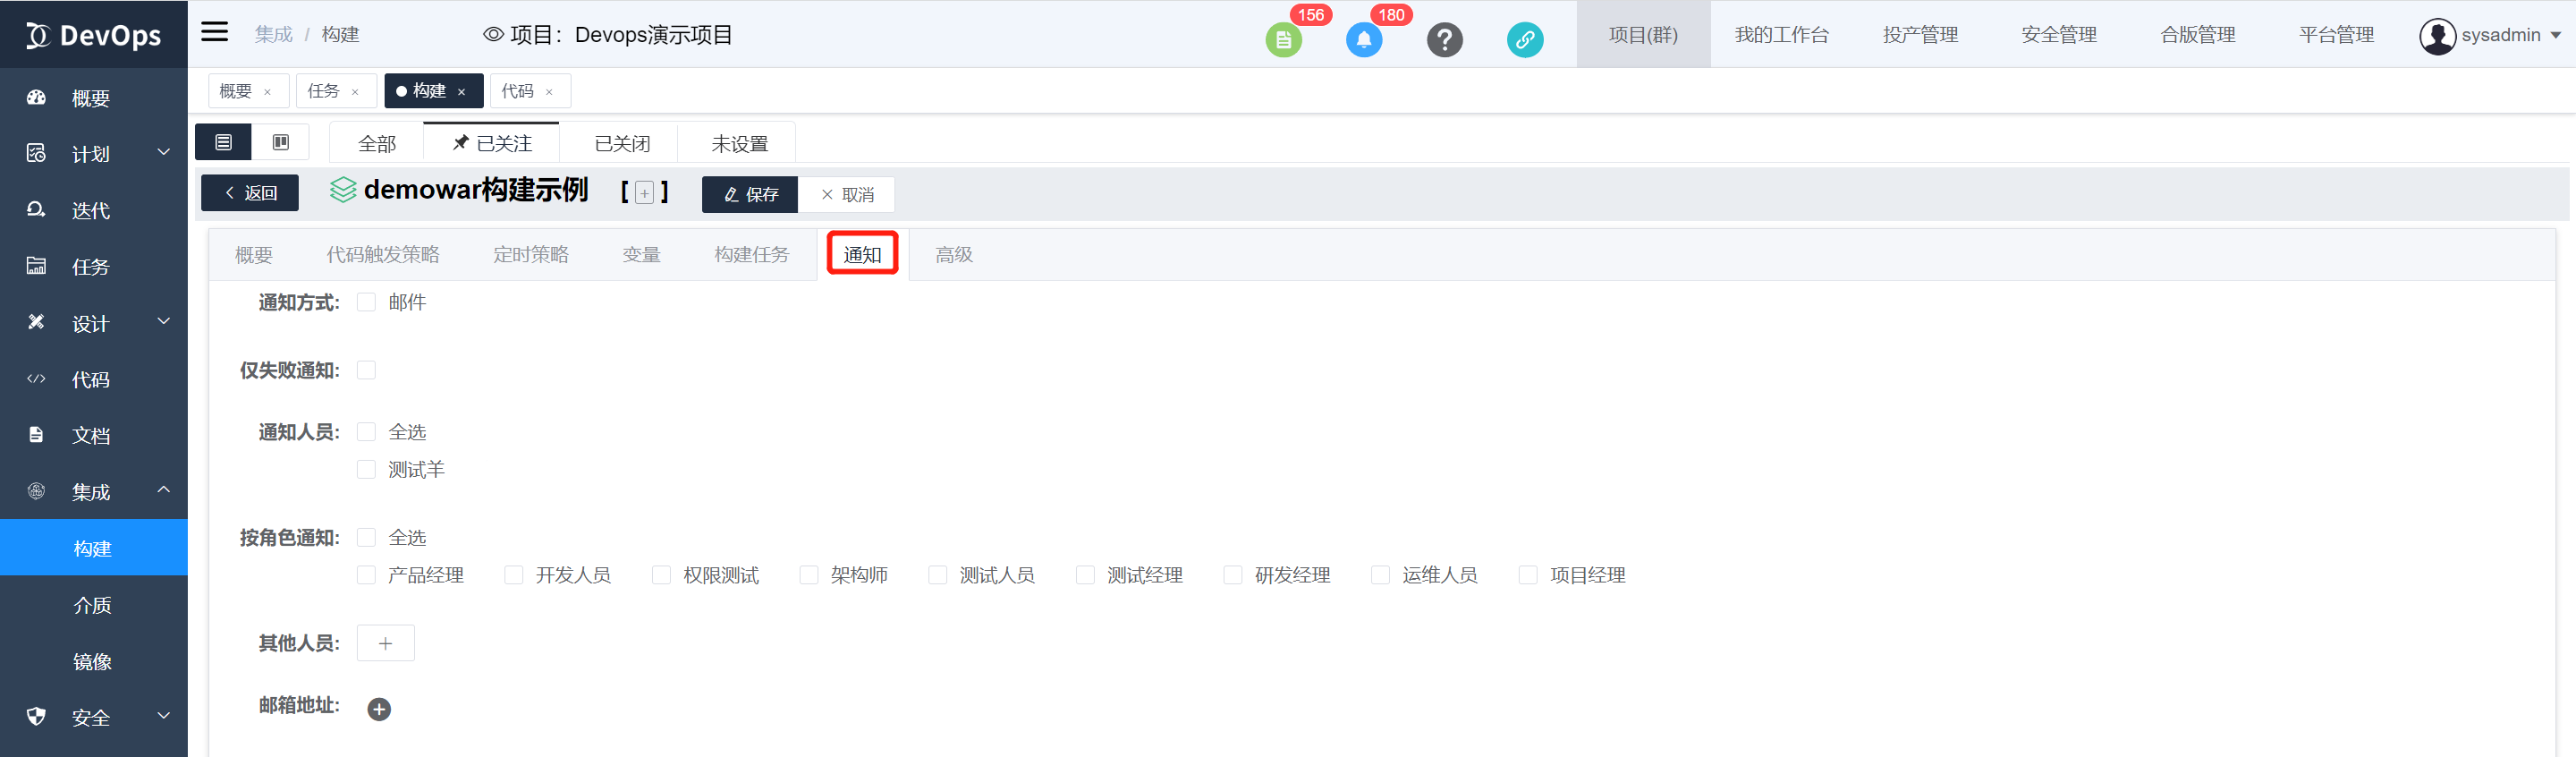Open the green document notifications icon
Image resolution: width=2576 pixels, height=757 pixels.
(1283, 40)
